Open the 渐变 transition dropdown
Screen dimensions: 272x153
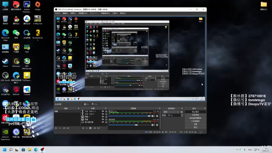click(x=171, y=112)
